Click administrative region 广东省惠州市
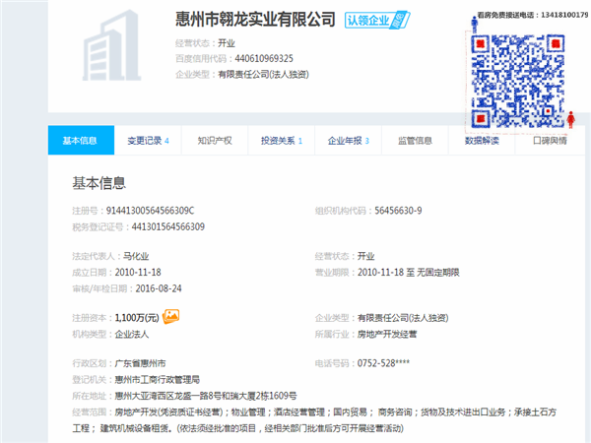 click(140, 363)
